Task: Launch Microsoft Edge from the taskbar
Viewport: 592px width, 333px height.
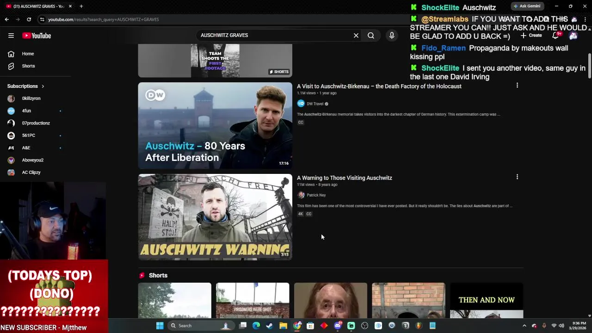Action: (256, 326)
